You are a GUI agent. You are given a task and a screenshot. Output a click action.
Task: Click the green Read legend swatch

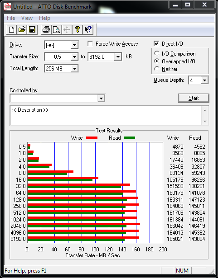pos(129,137)
